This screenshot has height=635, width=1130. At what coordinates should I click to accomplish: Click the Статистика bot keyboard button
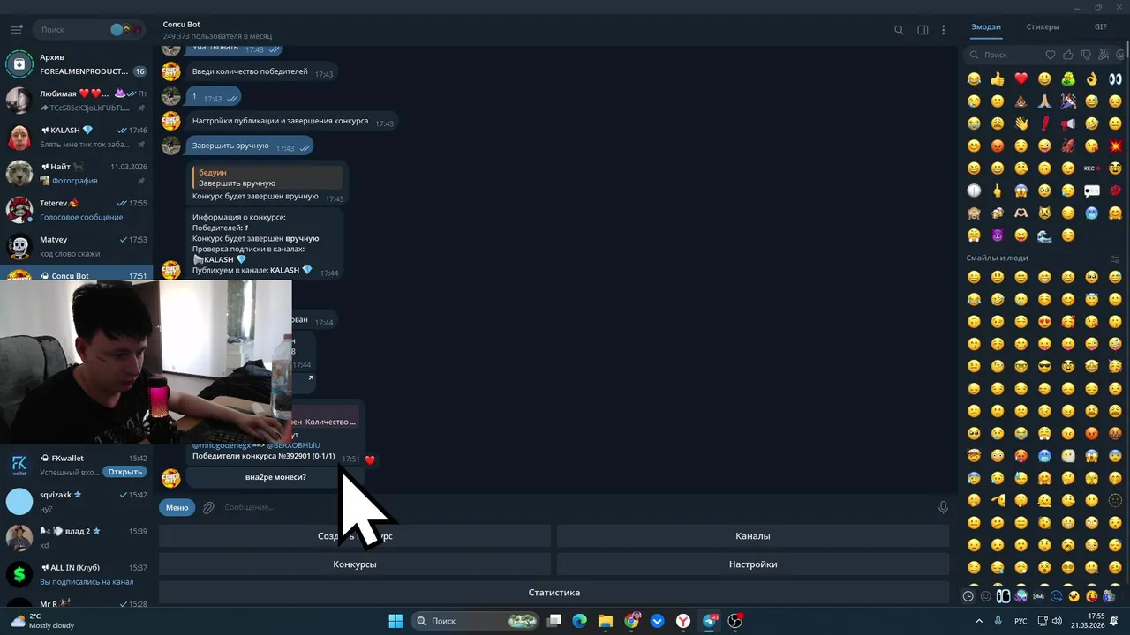coord(554,593)
